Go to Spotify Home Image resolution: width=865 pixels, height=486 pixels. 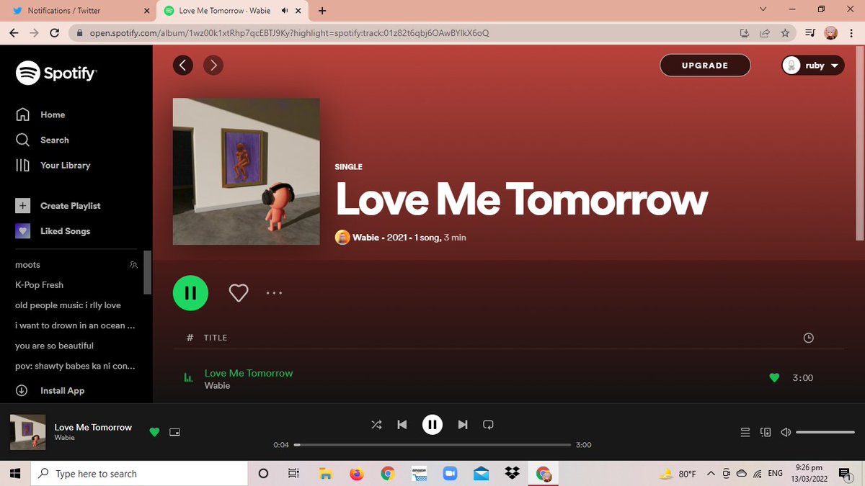(x=40, y=114)
